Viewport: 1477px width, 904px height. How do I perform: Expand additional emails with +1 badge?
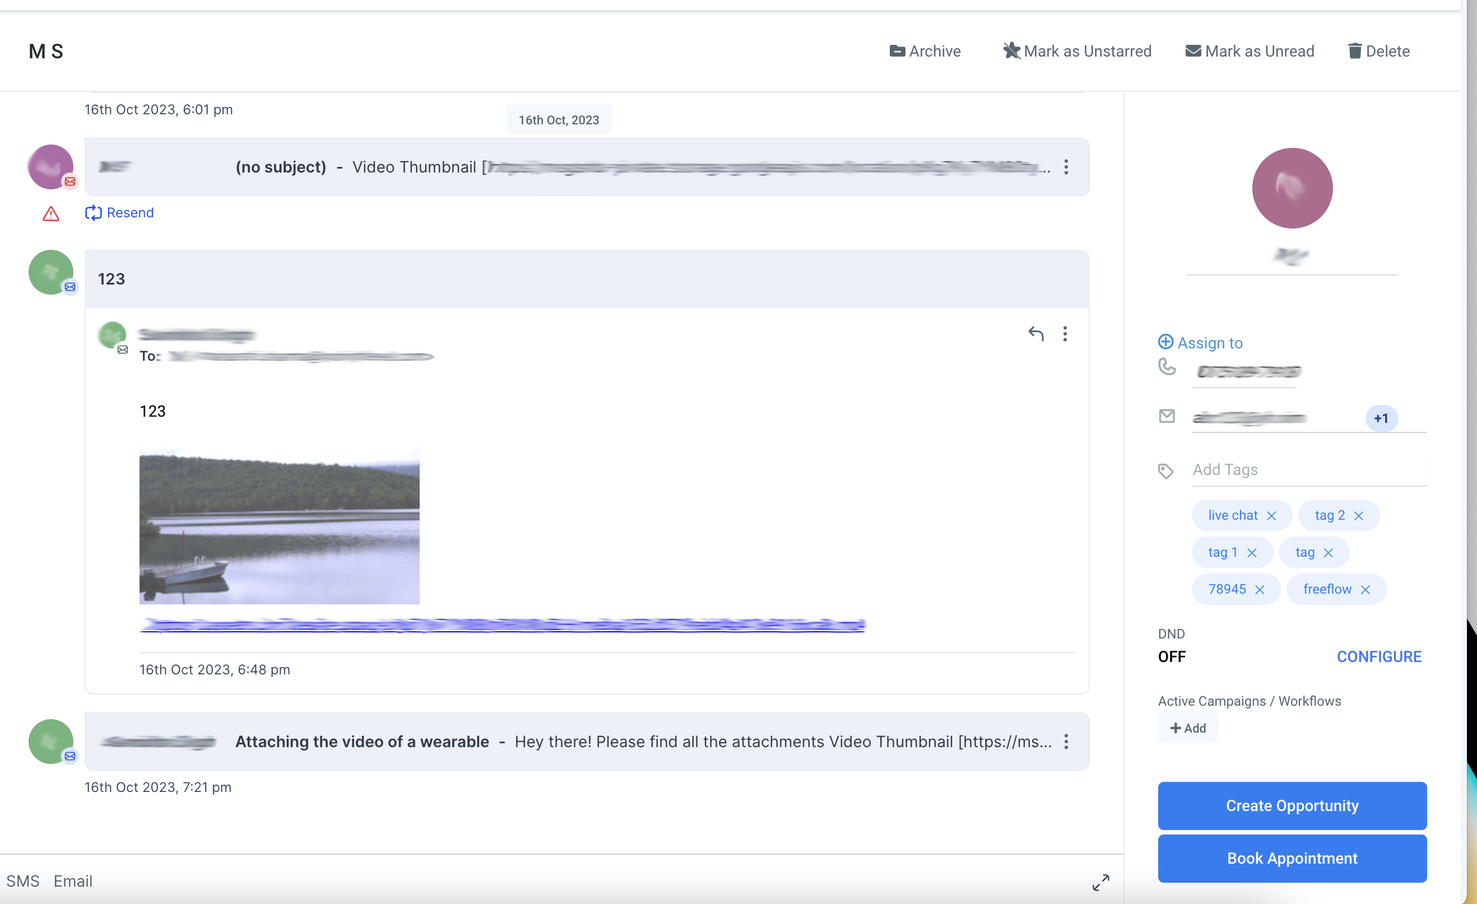coord(1381,418)
